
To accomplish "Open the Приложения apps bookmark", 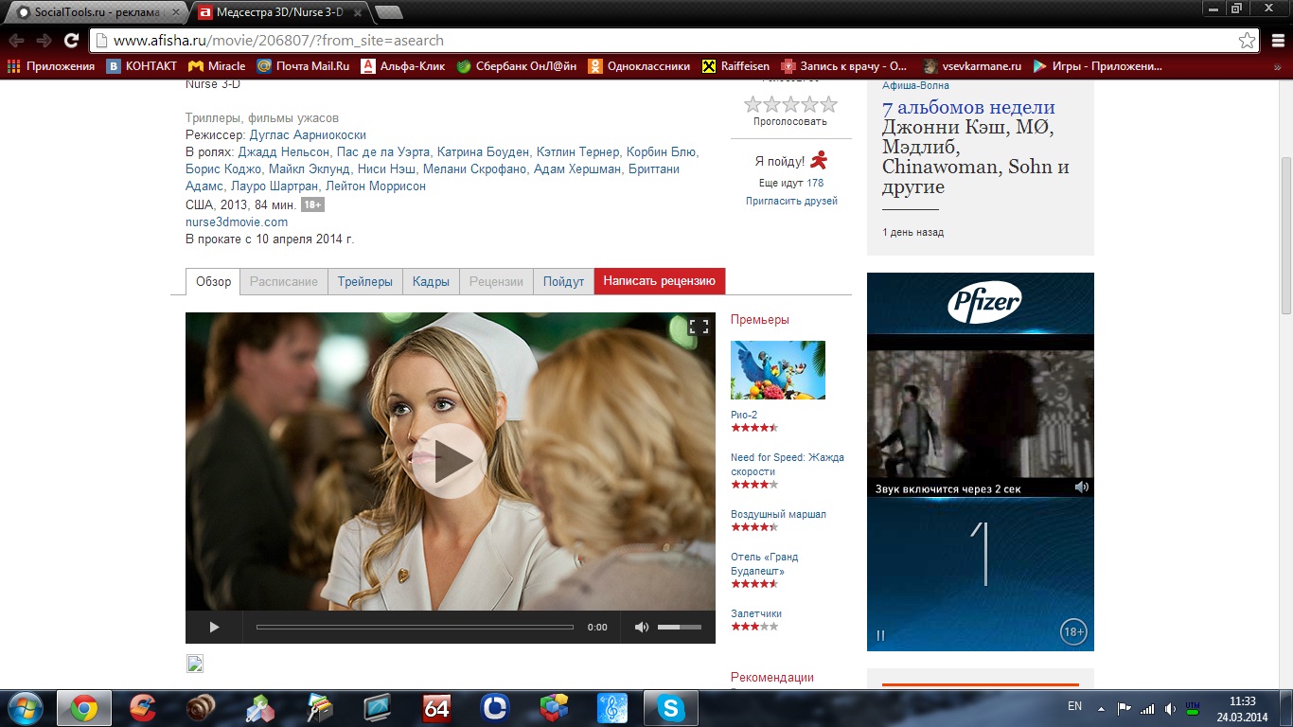I will [52, 66].
